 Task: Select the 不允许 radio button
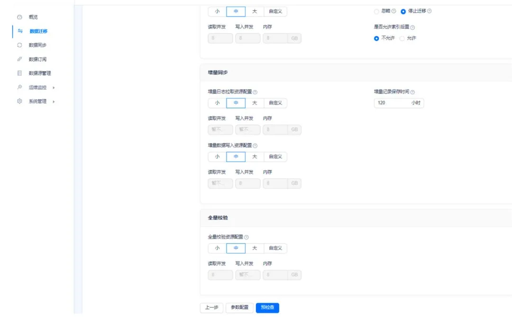pyautogui.click(x=376, y=38)
